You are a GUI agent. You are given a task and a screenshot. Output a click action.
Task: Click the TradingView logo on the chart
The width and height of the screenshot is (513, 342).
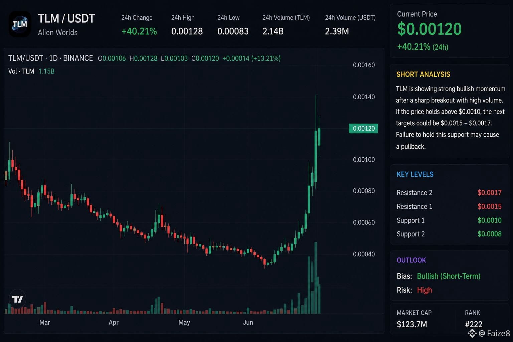coord(17,299)
